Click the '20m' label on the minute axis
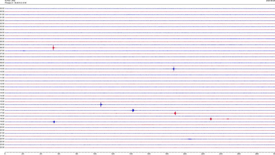Image resolution: width=275 pixels, height=155 pixels. [185, 154]
